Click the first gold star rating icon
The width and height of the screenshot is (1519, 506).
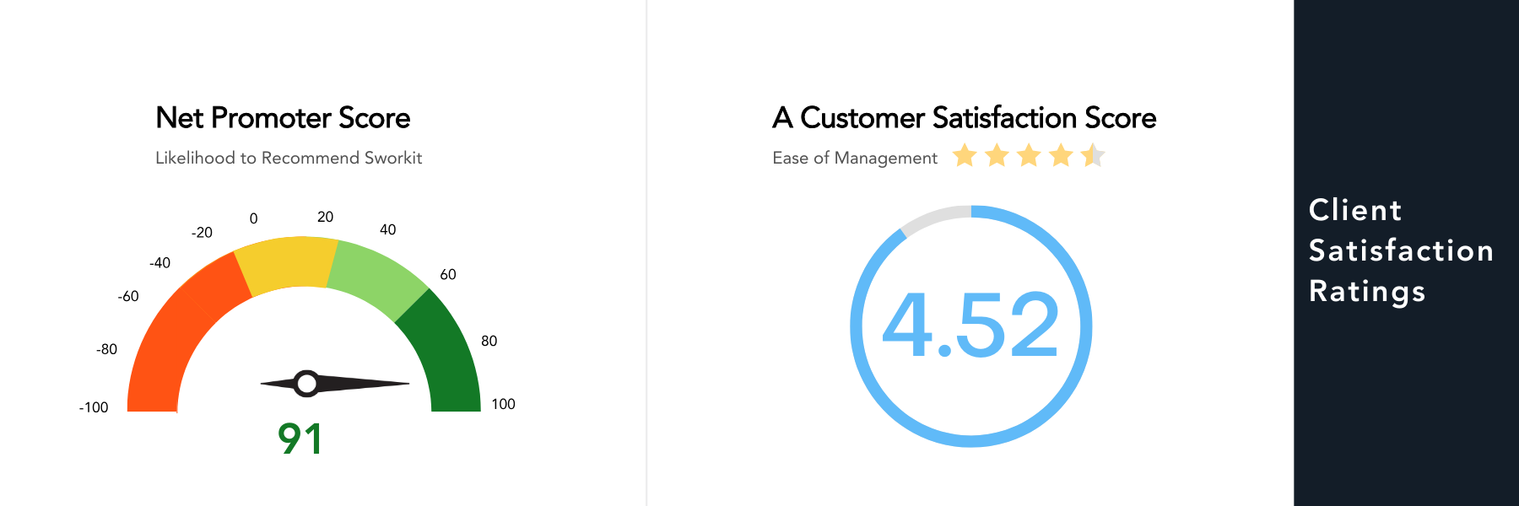(965, 155)
